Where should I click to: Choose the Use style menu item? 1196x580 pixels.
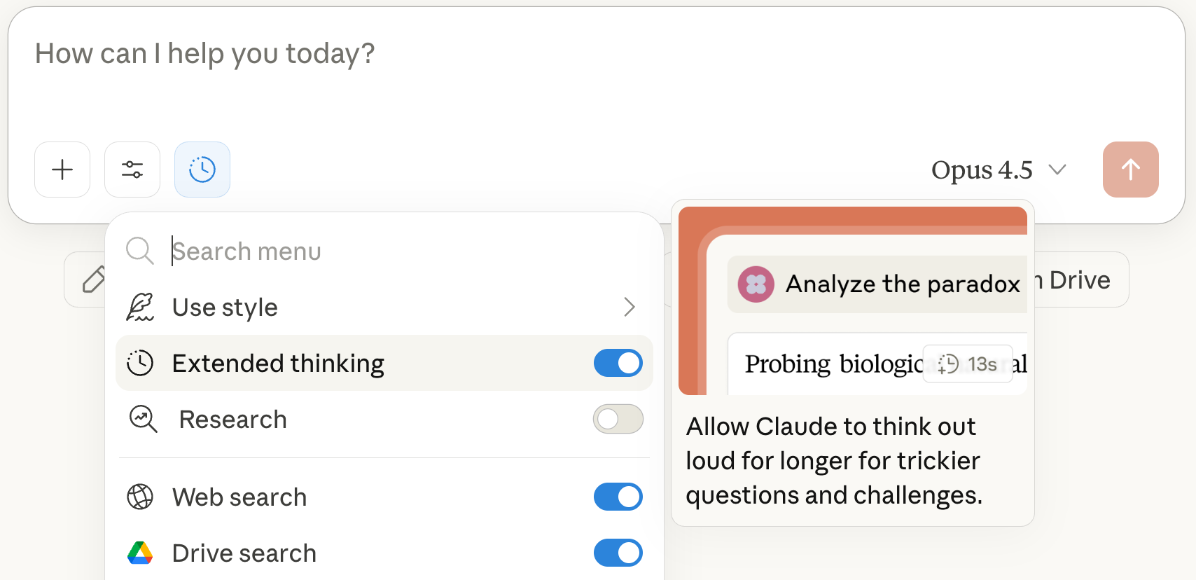tap(225, 307)
